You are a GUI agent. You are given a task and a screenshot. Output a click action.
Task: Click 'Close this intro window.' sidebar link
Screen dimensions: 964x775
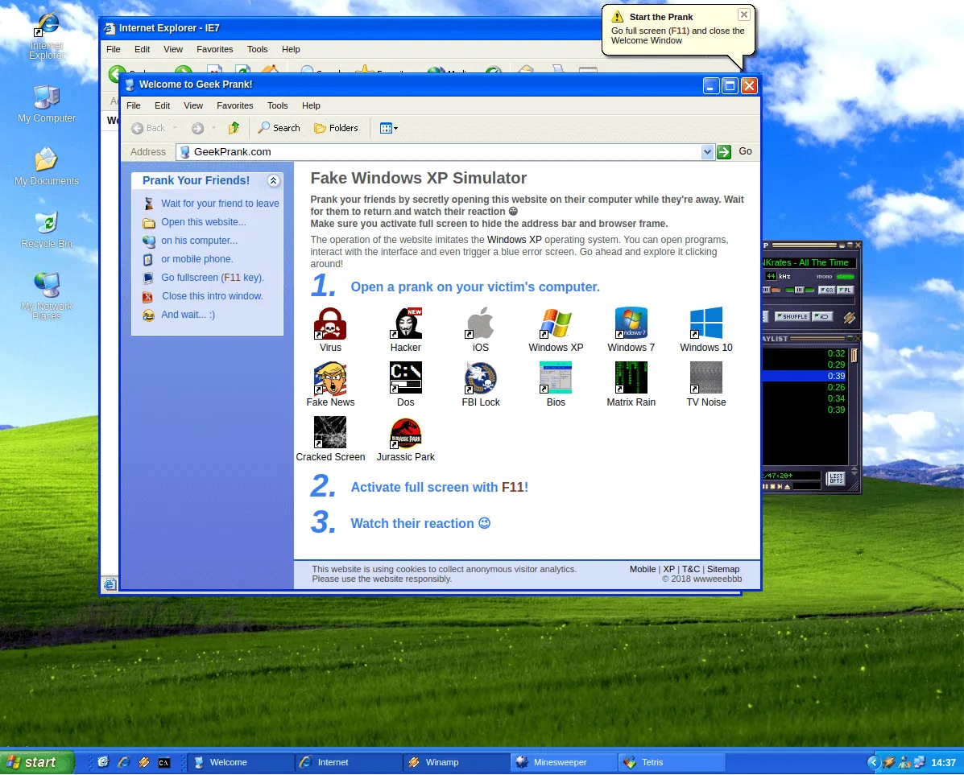[x=212, y=296]
